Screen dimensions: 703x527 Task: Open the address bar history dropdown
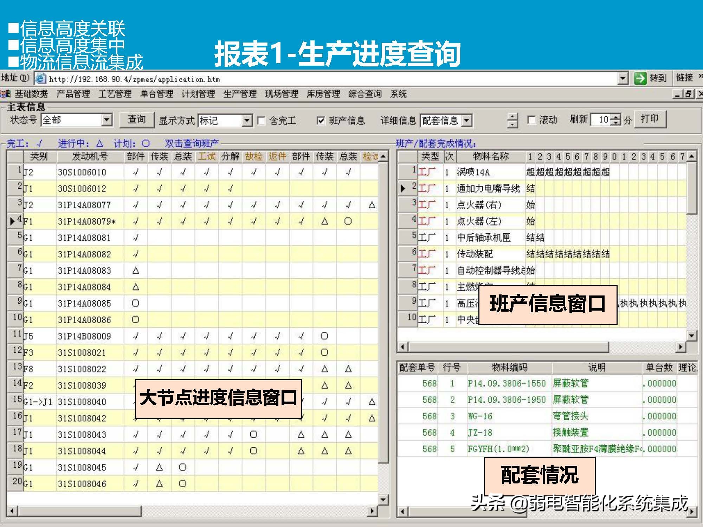[623, 78]
